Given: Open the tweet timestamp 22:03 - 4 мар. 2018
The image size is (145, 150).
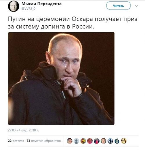Looking at the screenshot, I should tap(23, 130).
